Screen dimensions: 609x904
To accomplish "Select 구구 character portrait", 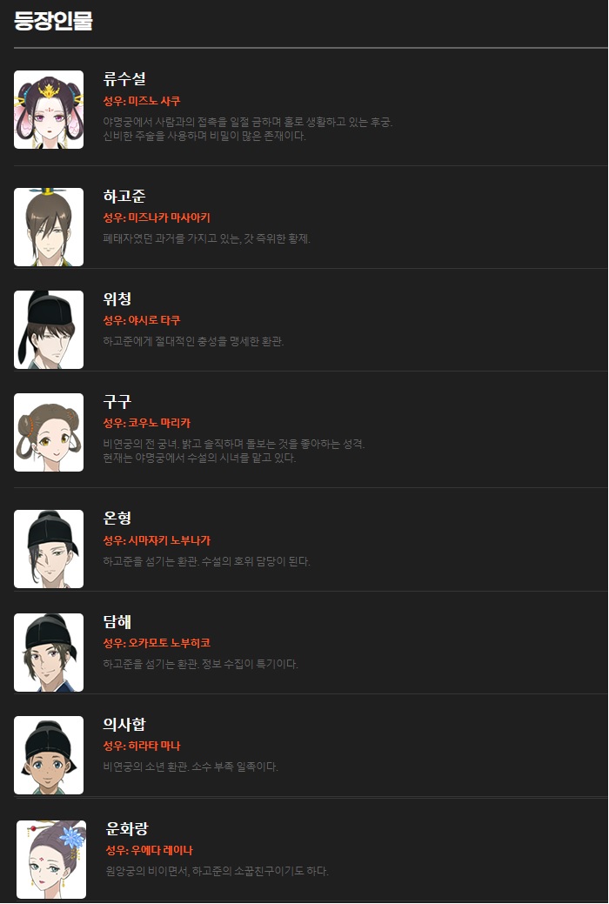I will click(49, 432).
